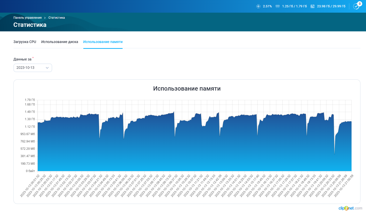Viewport: 366px width, 211px height.
Task: Click the 2.51% CPU load value
Action: 267,6
